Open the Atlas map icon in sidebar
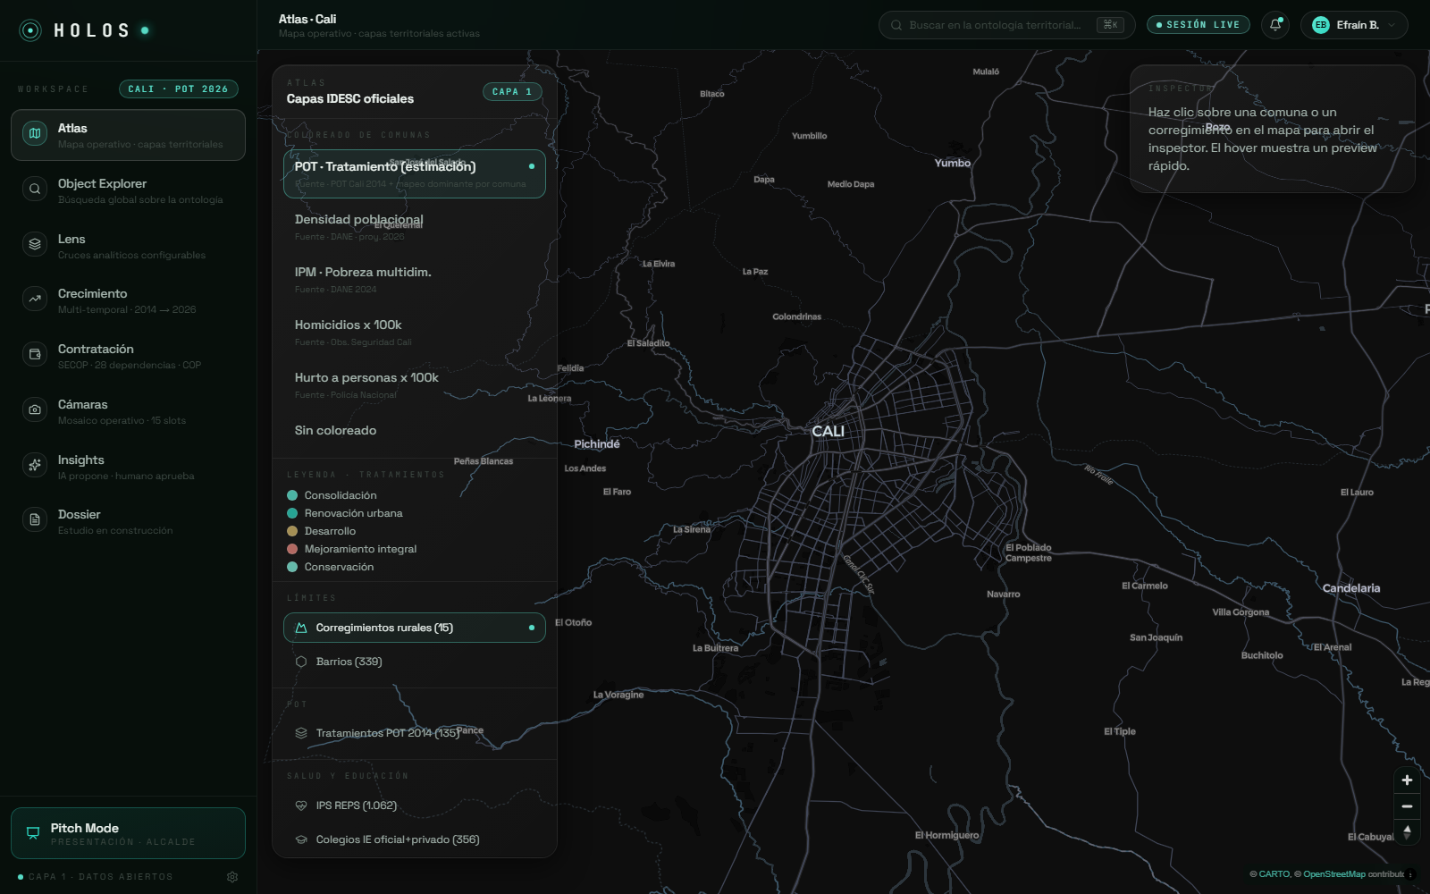The height and width of the screenshot is (894, 1430). click(x=35, y=134)
